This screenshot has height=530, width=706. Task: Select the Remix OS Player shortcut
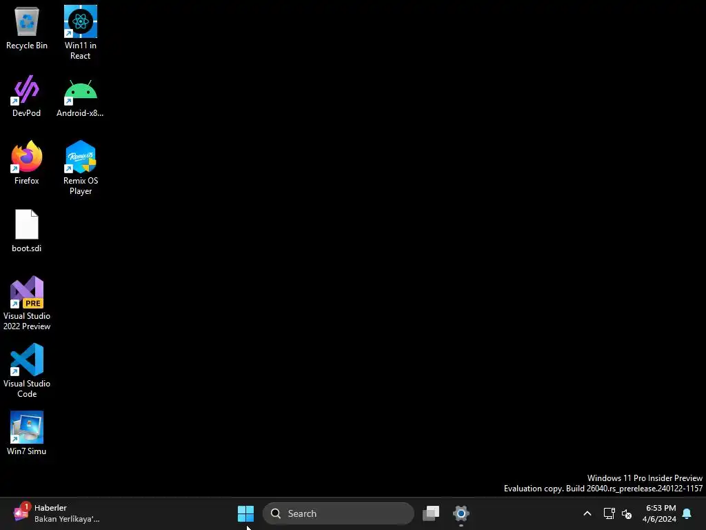[81, 168]
